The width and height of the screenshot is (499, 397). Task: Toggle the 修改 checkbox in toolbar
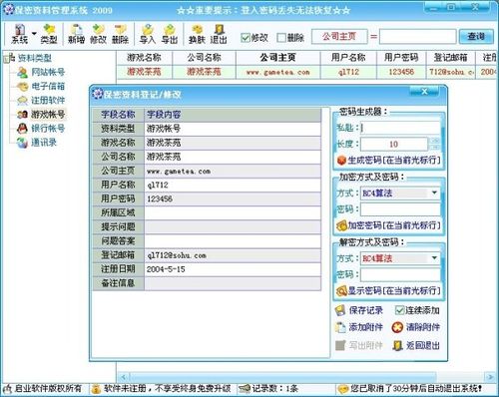tap(246, 38)
